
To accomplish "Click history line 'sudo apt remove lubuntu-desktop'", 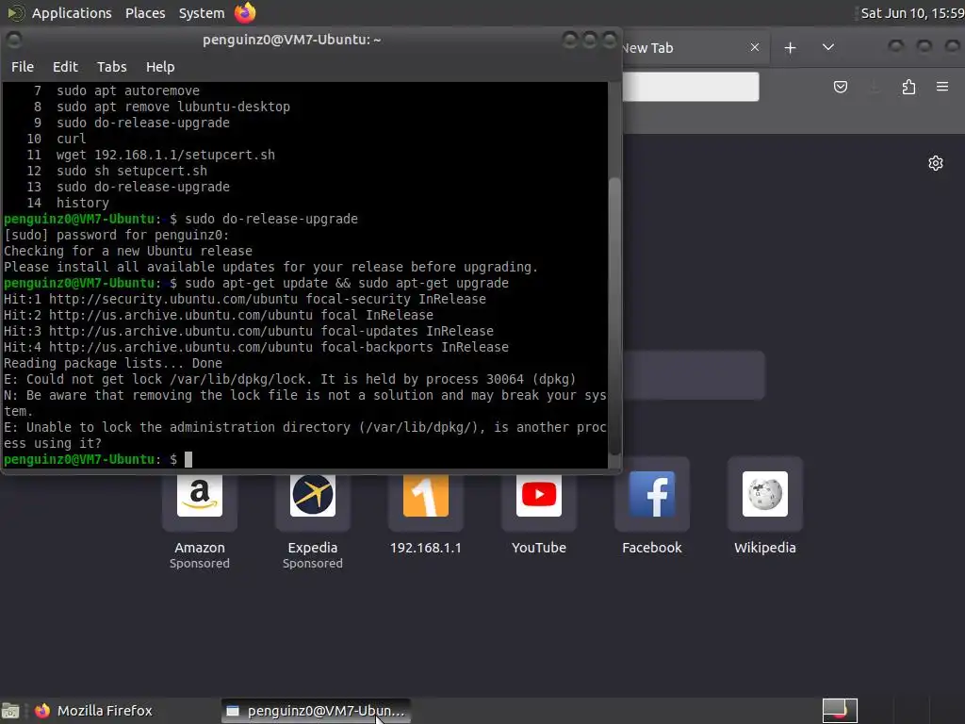I will coord(173,107).
